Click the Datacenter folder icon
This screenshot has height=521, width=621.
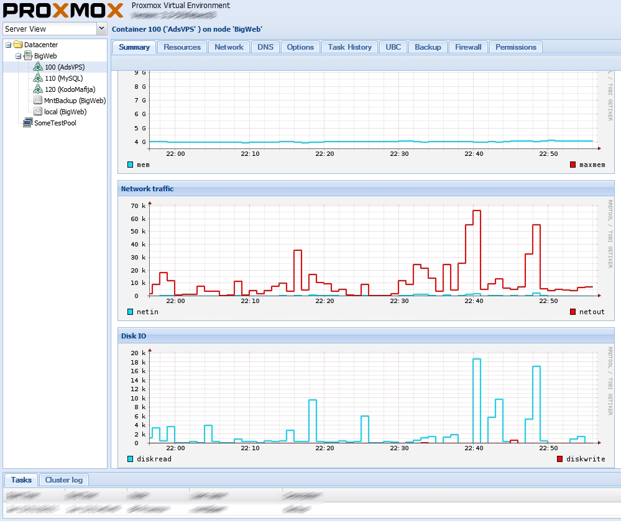coord(19,45)
